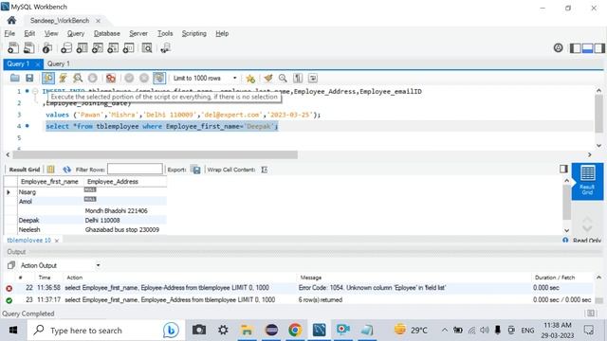
Task: Create a new SQL tab icon
Action: [x=13, y=48]
